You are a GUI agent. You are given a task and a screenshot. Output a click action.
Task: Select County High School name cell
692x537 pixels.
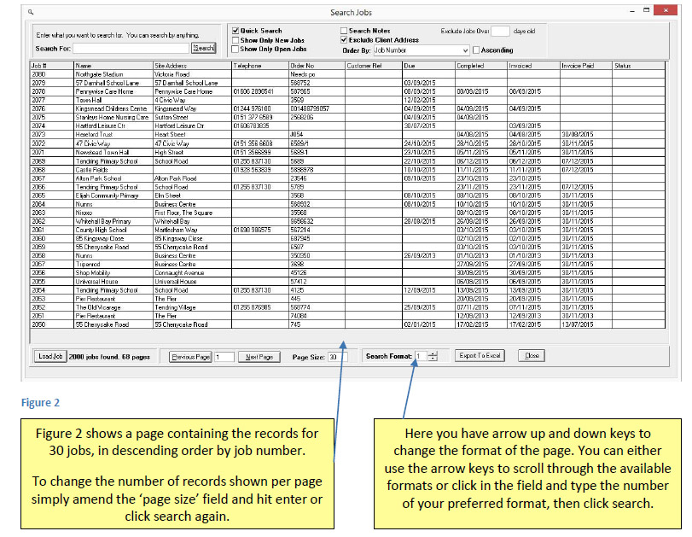[x=113, y=230]
